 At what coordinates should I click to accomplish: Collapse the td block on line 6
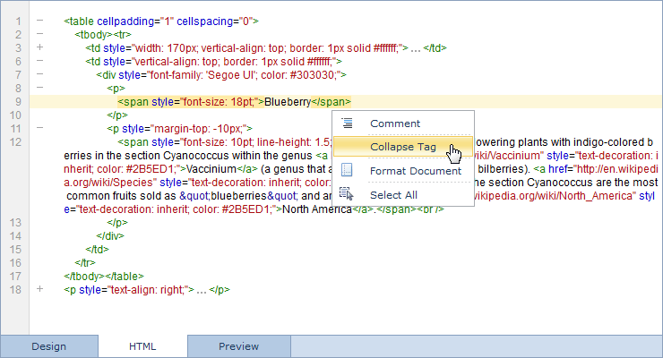pos(39,62)
